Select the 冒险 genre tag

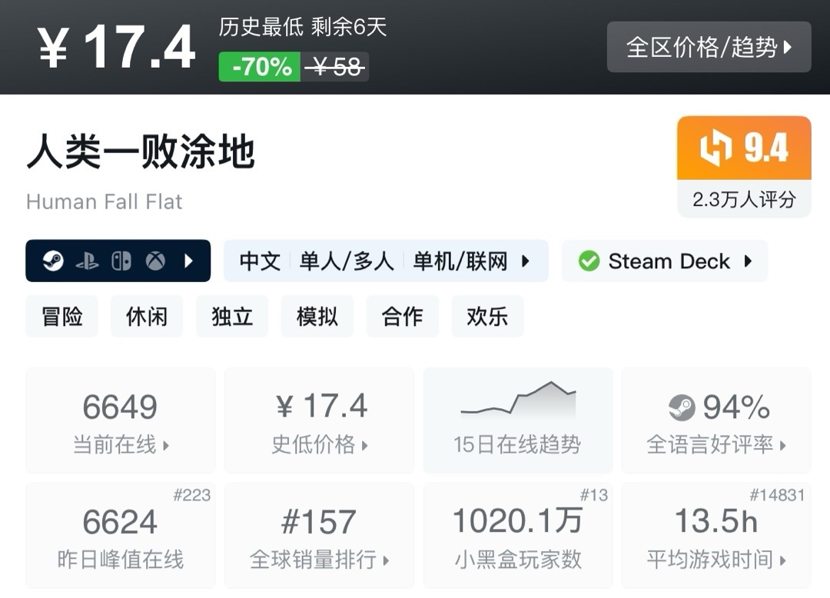click(62, 316)
